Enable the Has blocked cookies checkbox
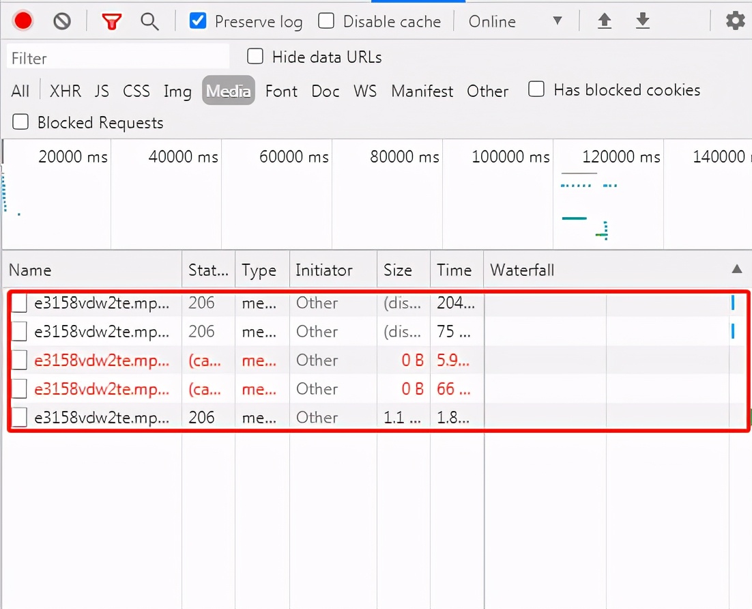The image size is (752, 609). click(x=537, y=89)
